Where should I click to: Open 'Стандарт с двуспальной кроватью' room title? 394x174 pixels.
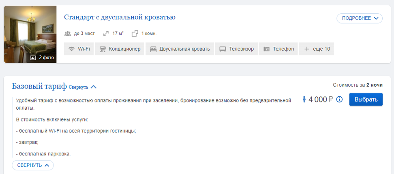(x=120, y=17)
